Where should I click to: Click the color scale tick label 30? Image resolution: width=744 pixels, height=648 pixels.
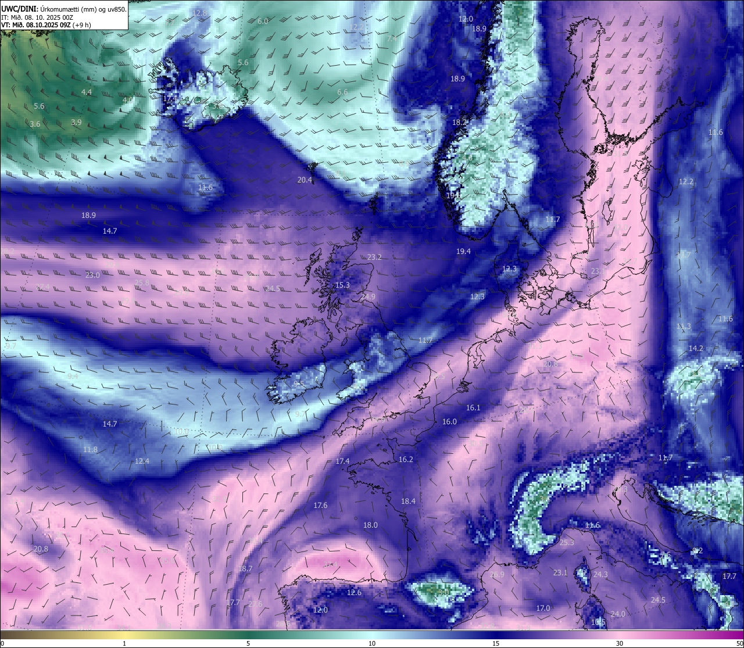pos(620,643)
